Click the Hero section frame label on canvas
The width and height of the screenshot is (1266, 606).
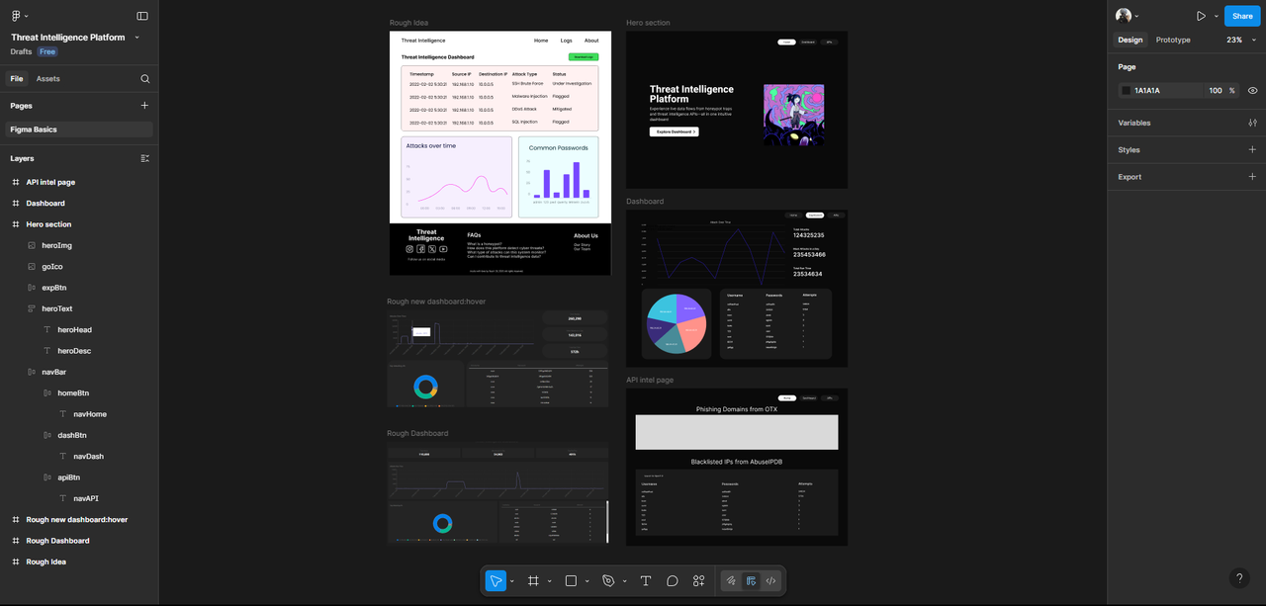648,23
